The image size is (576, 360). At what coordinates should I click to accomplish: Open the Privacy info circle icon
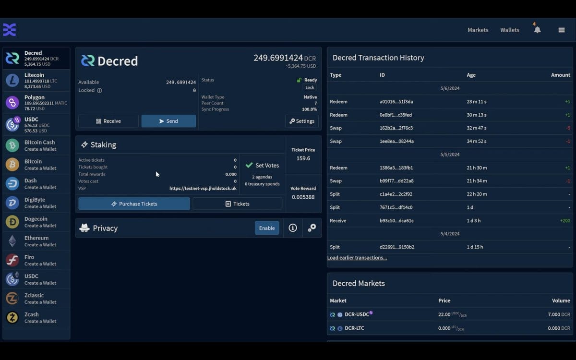[x=293, y=228]
